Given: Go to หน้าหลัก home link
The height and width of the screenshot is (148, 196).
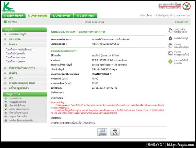Looking at the screenshot, I should (x=12, y=22).
